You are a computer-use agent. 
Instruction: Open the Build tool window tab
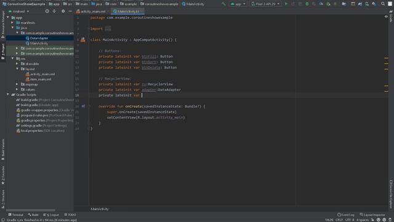coord(33,215)
